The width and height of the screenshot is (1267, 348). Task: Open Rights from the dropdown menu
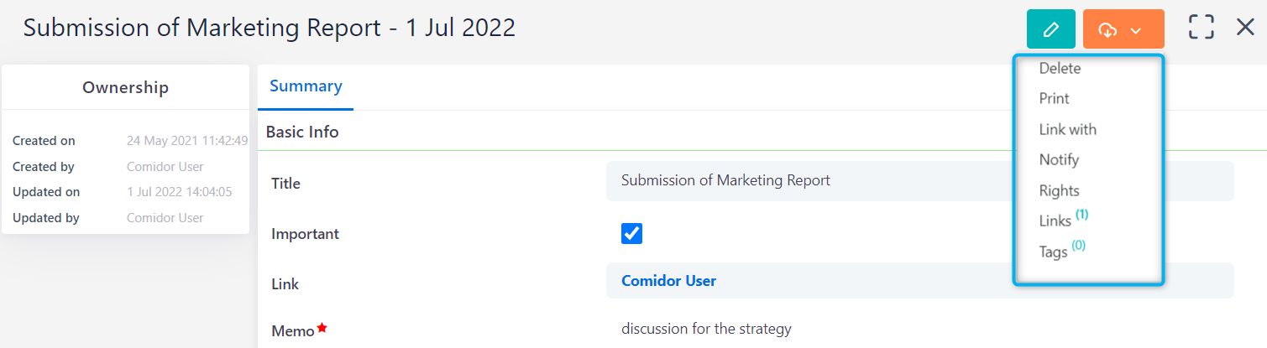point(1059,190)
